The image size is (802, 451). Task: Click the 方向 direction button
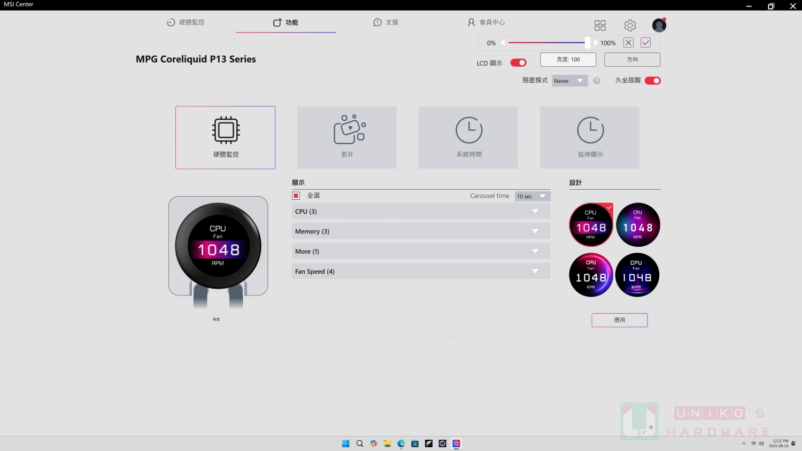[632, 59]
